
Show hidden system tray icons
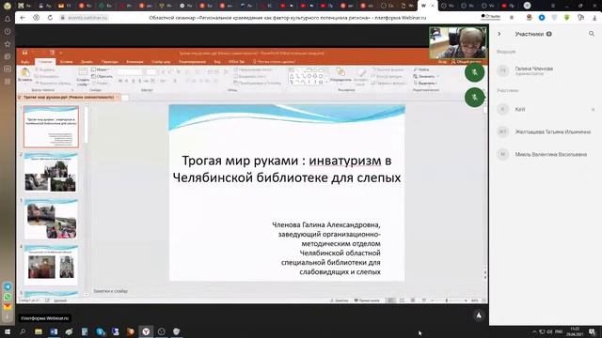pos(534,331)
